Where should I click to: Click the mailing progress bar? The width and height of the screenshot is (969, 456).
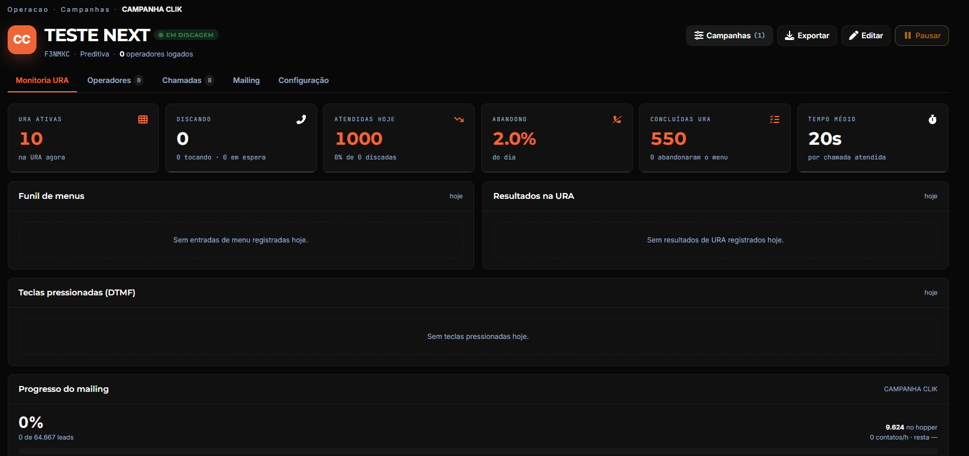[x=478, y=452]
